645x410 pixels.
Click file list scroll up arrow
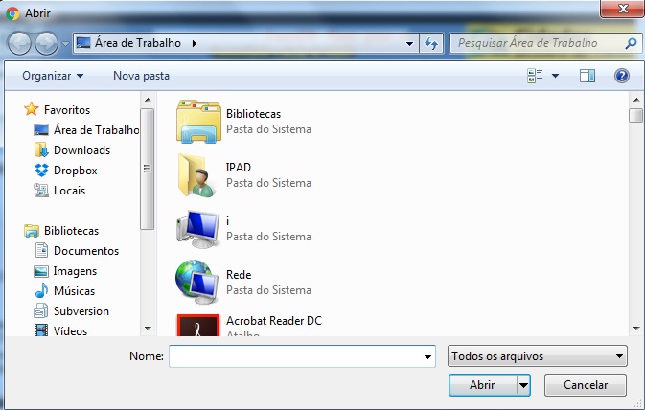(636, 100)
